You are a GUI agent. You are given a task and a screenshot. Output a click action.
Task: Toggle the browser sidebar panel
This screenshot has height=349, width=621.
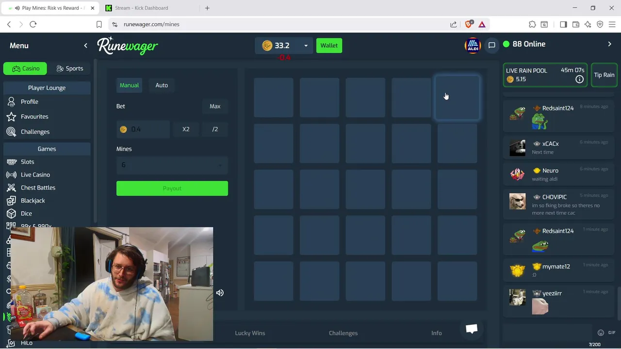(563, 24)
